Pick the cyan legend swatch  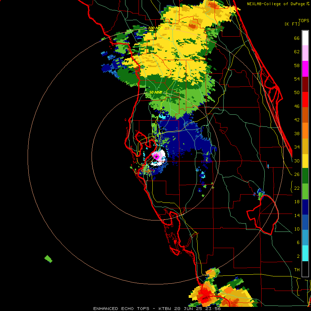tap(305, 253)
